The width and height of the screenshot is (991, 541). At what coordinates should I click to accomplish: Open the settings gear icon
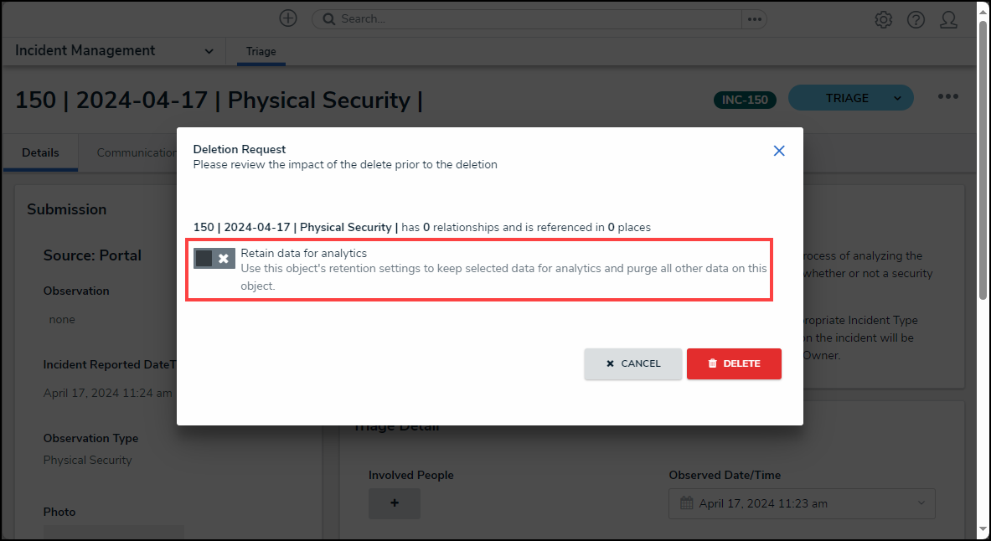(883, 19)
